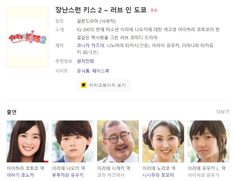Select 코라 카즈마사 actor name
234x181 pixels.
coord(111,175)
